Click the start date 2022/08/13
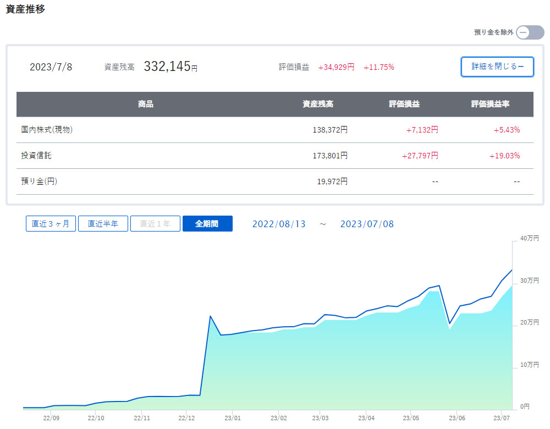This screenshot has height=429, width=550. point(279,224)
